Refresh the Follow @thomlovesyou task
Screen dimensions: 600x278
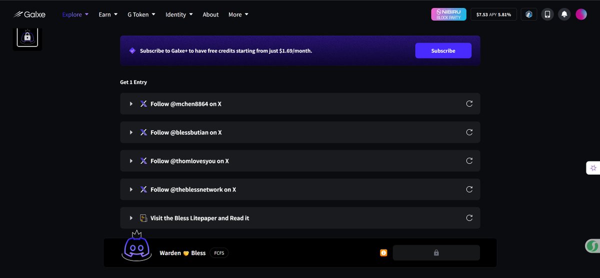[x=469, y=161]
